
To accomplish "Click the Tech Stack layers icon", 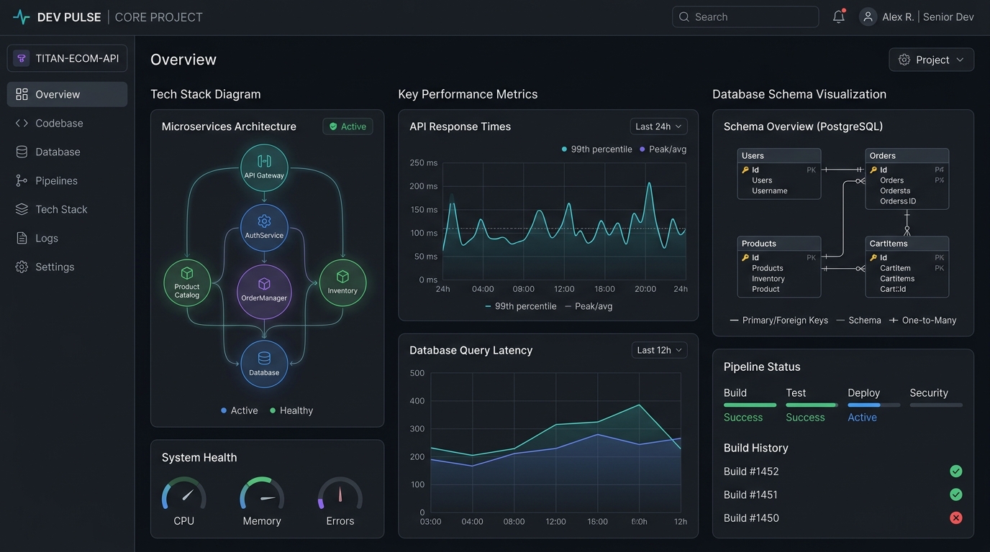I will (x=22, y=209).
